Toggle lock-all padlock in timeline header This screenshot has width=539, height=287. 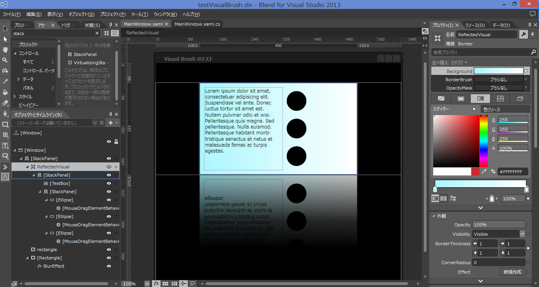click(116, 142)
